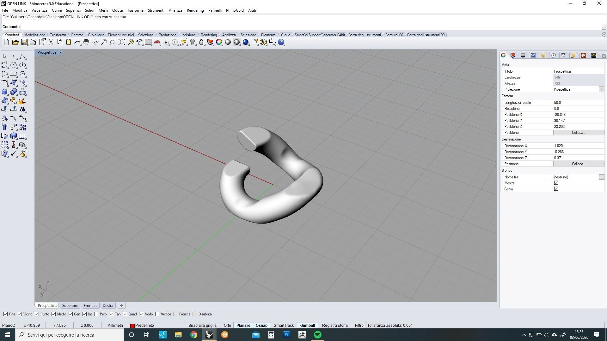Click the Boolean union spheres icon
The width and height of the screenshot is (607, 341).
[14, 92]
